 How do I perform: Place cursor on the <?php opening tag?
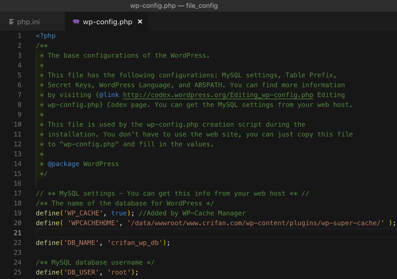(x=46, y=36)
